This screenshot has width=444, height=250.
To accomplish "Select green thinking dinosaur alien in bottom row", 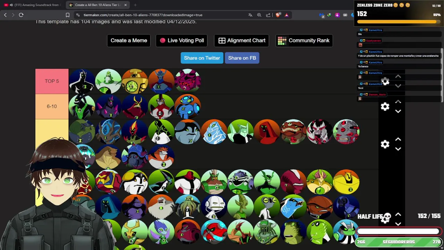I will click(x=319, y=232).
